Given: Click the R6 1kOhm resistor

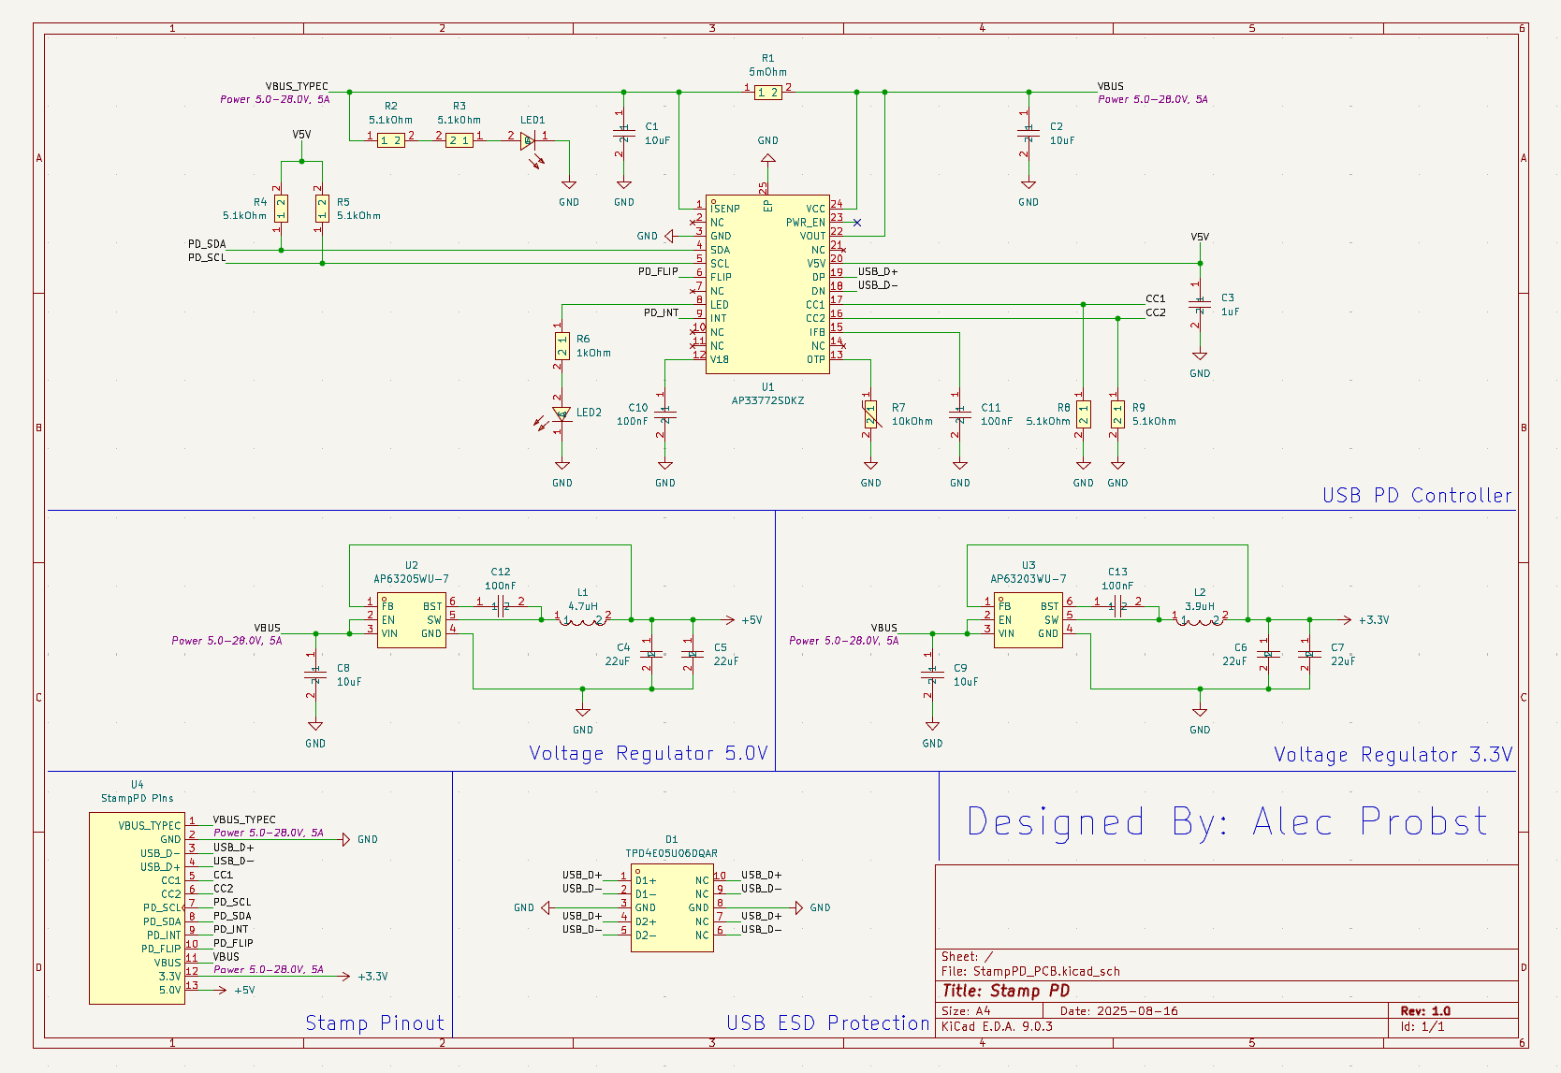Looking at the screenshot, I should pyautogui.click(x=562, y=346).
